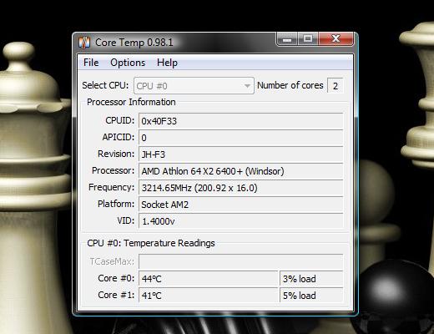
Task: Click the VID field showing 1.4000v
Action: pos(241,221)
